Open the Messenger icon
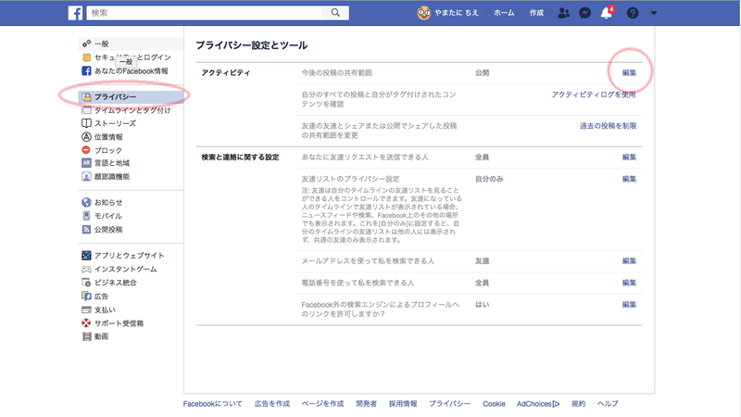This screenshot has height=417, width=741. [585, 13]
